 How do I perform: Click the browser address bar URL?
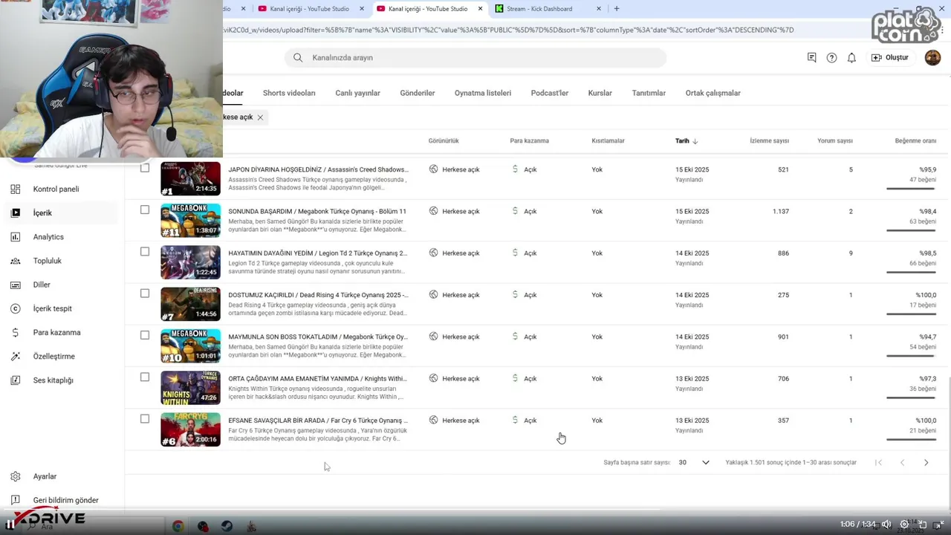(509, 30)
